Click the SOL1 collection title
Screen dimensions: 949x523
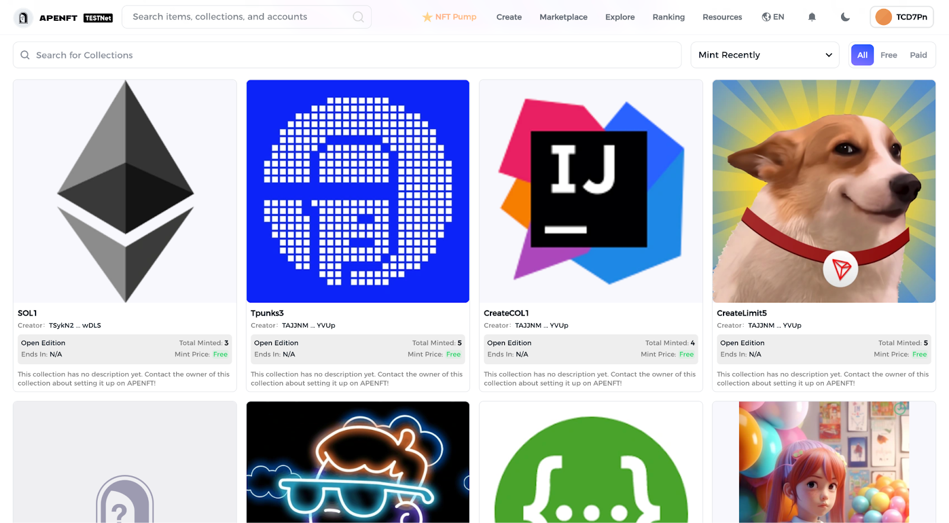point(27,313)
